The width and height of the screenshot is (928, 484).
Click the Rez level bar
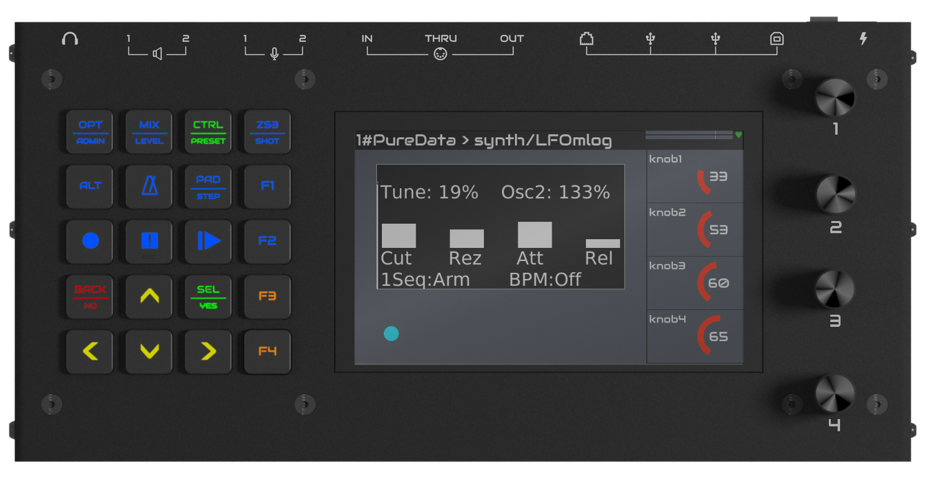click(x=466, y=239)
